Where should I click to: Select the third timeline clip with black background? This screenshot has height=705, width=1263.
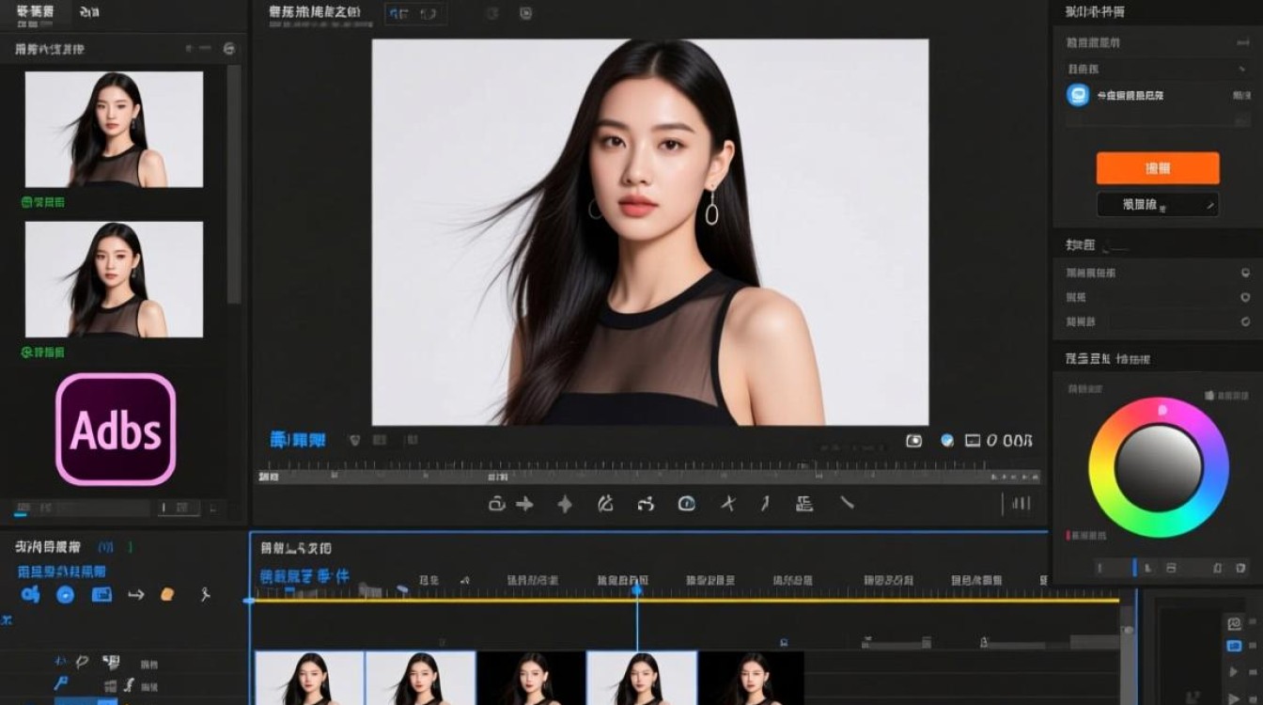pyautogui.click(x=531, y=678)
